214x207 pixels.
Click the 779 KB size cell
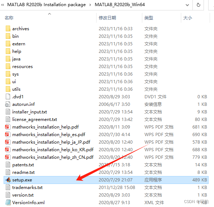[200, 157]
